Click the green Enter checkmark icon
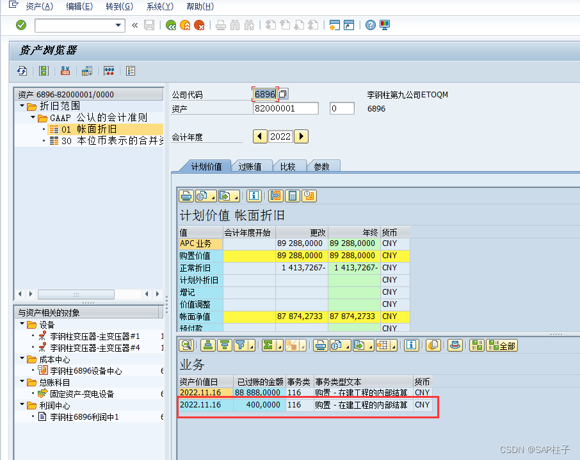The width and height of the screenshot is (580, 460). tap(21, 25)
